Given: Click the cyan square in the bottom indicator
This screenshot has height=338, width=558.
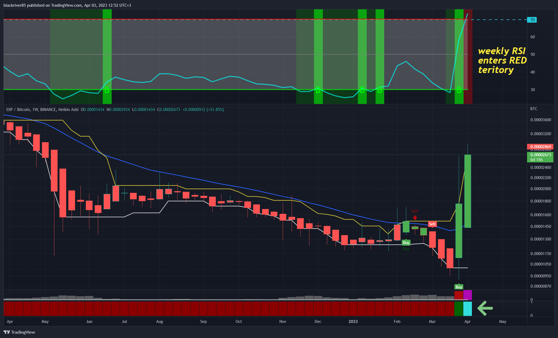Looking at the screenshot, I should coord(468,309).
